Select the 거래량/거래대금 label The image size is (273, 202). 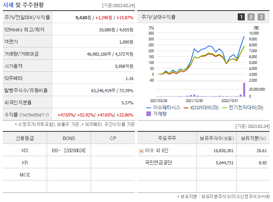click(x=22, y=54)
